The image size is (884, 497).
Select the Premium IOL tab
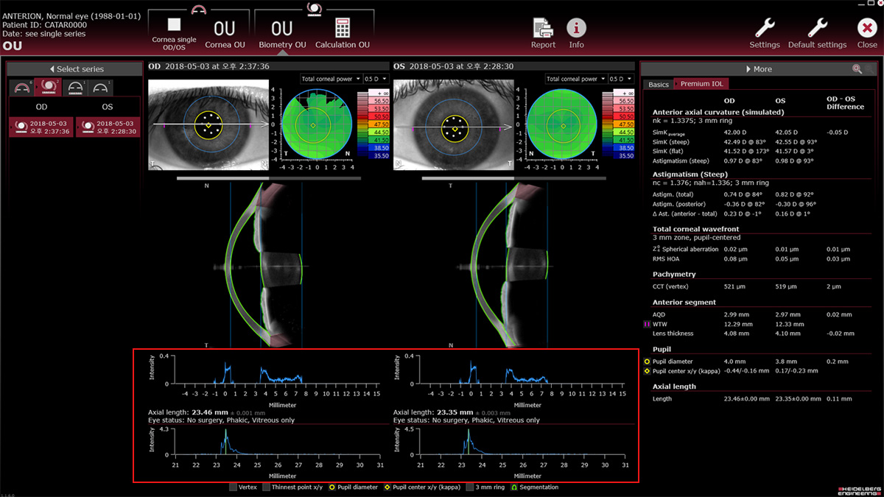pos(701,85)
